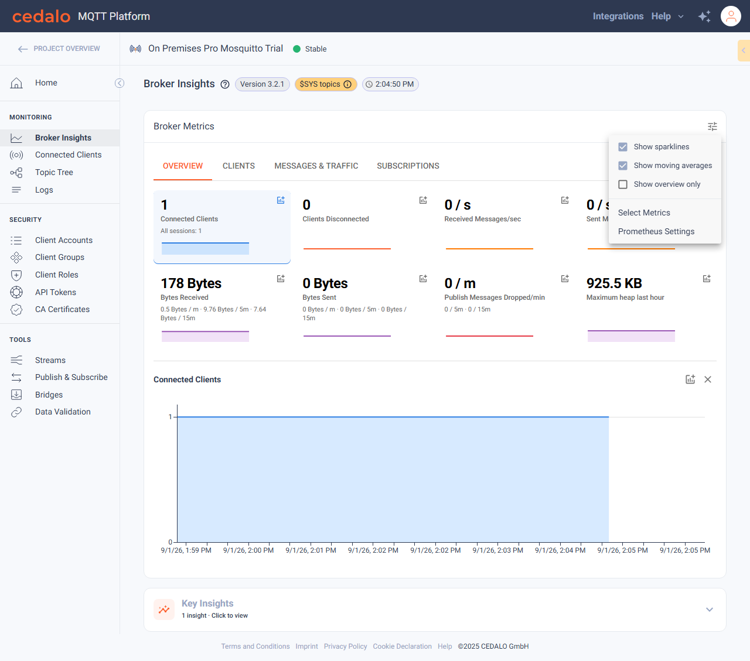Viewport: 750px width, 661px height.
Task: Open Broker Insights help question icon
Action: pos(225,84)
